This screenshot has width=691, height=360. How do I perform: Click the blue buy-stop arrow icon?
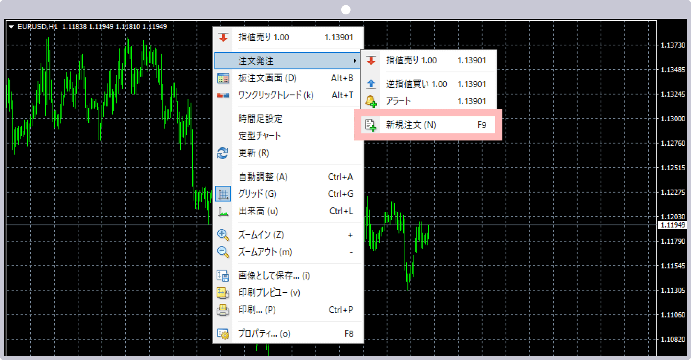[371, 84]
